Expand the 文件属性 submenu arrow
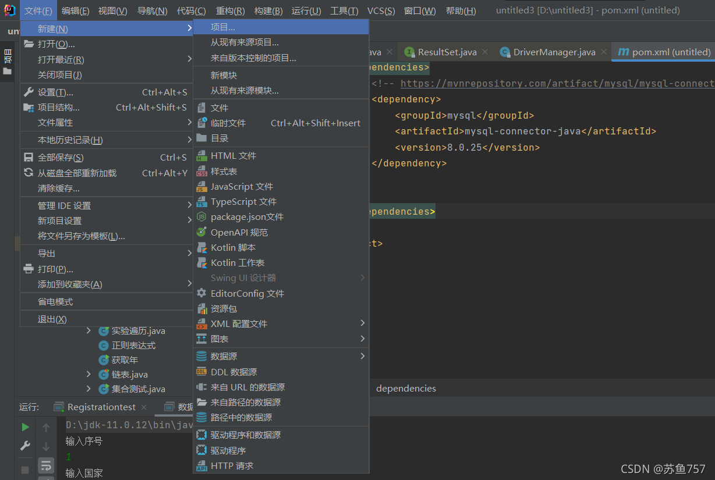Viewport: 715px width, 480px height. point(189,122)
